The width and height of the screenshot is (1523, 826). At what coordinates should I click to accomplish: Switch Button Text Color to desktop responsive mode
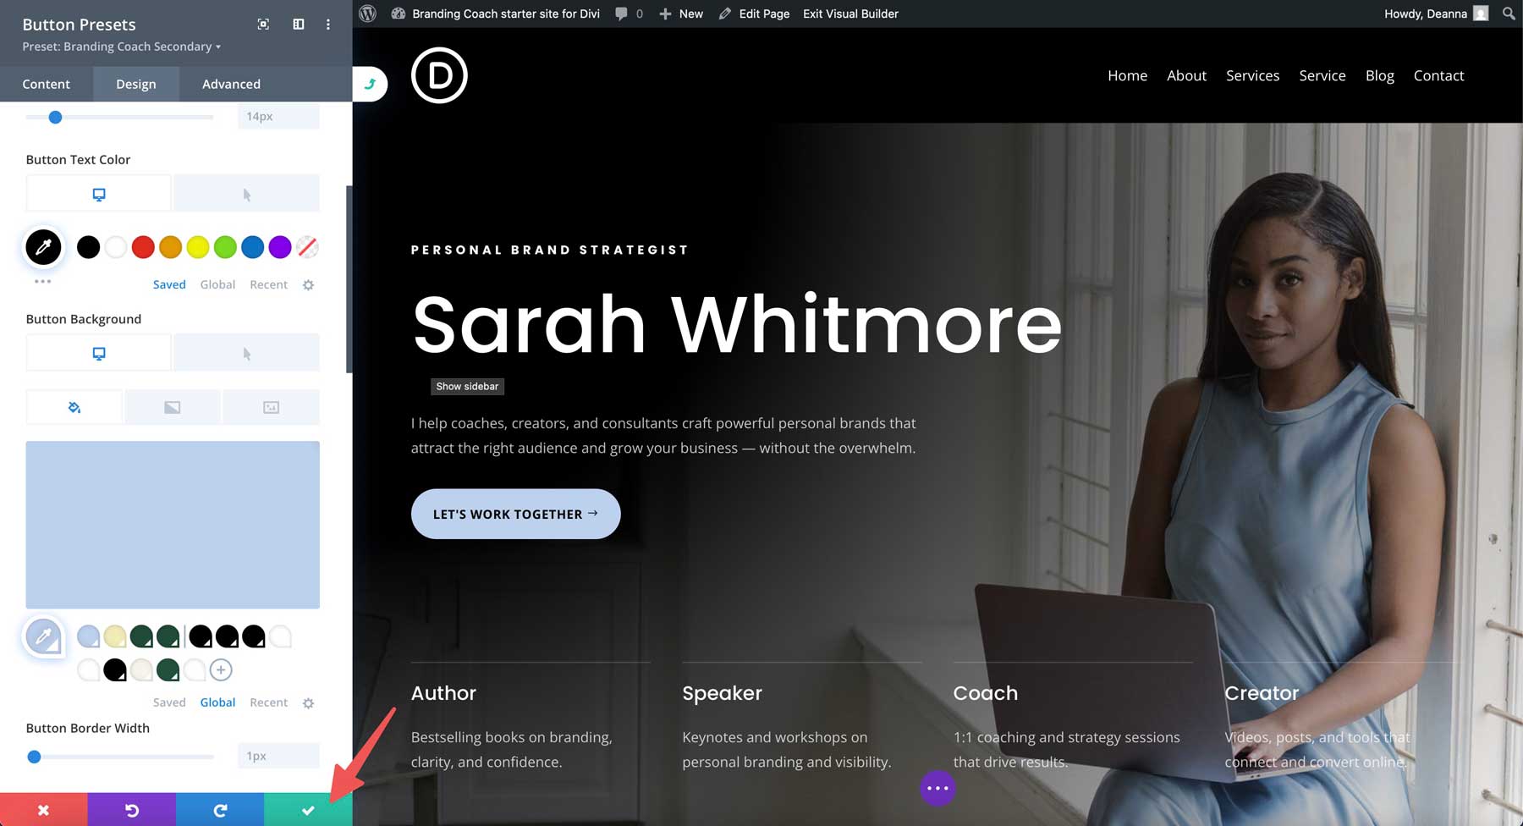(98, 192)
